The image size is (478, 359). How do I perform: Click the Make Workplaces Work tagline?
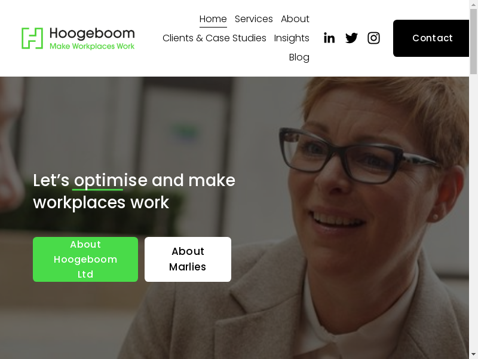click(x=92, y=47)
